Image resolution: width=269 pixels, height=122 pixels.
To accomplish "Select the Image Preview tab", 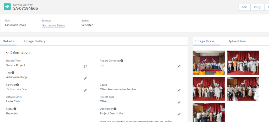I will coord(206,41).
